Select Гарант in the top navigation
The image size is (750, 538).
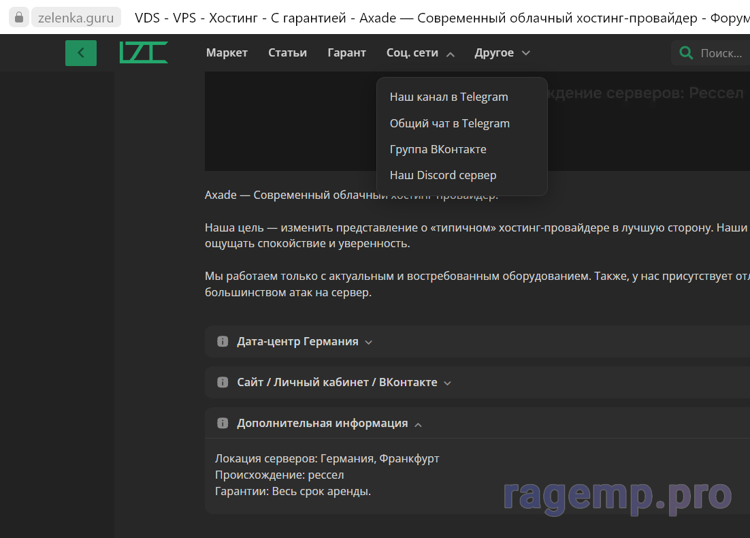346,53
